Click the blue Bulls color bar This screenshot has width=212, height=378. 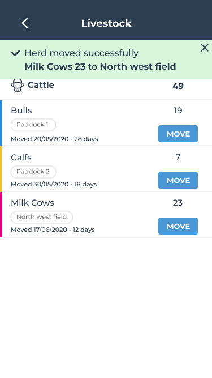pyautogui.click(x=1, y=123)
